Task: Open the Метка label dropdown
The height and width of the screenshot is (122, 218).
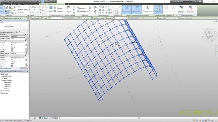Action: click(169, 18)
